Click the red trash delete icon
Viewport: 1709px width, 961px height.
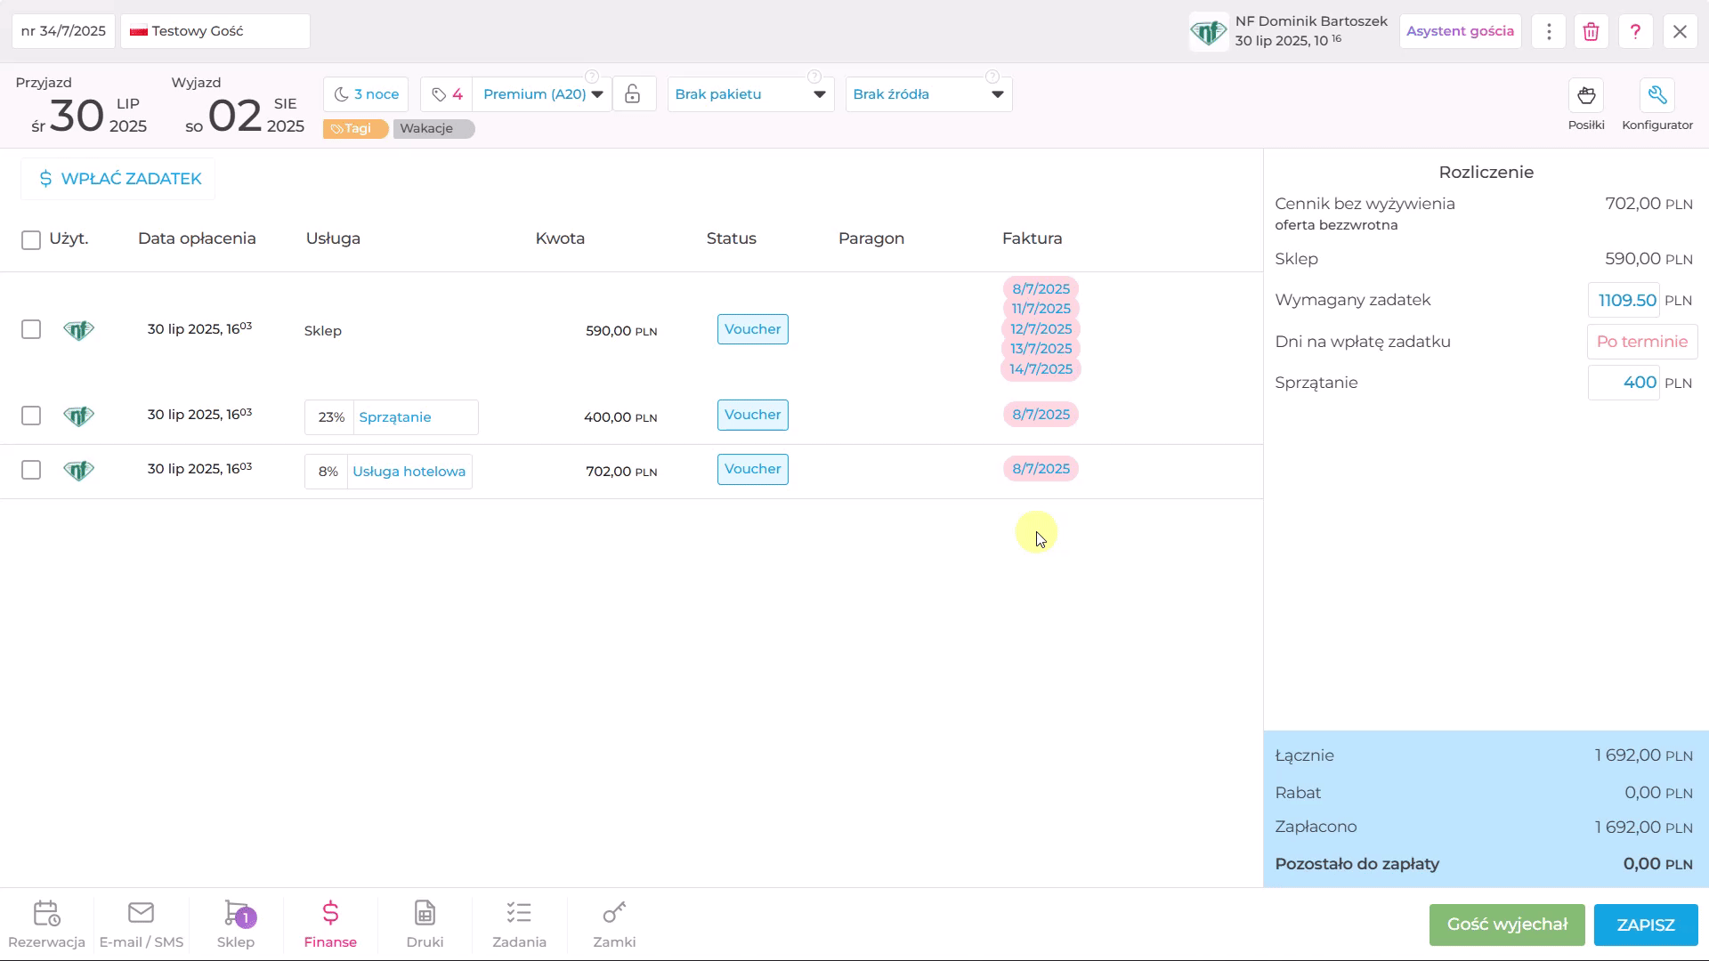[1592, 31]
